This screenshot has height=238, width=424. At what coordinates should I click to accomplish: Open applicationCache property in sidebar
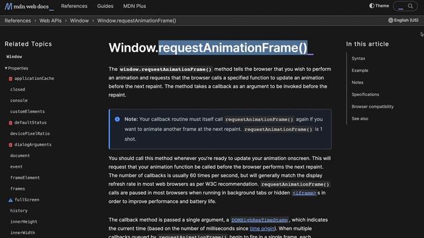coord(34,79)
